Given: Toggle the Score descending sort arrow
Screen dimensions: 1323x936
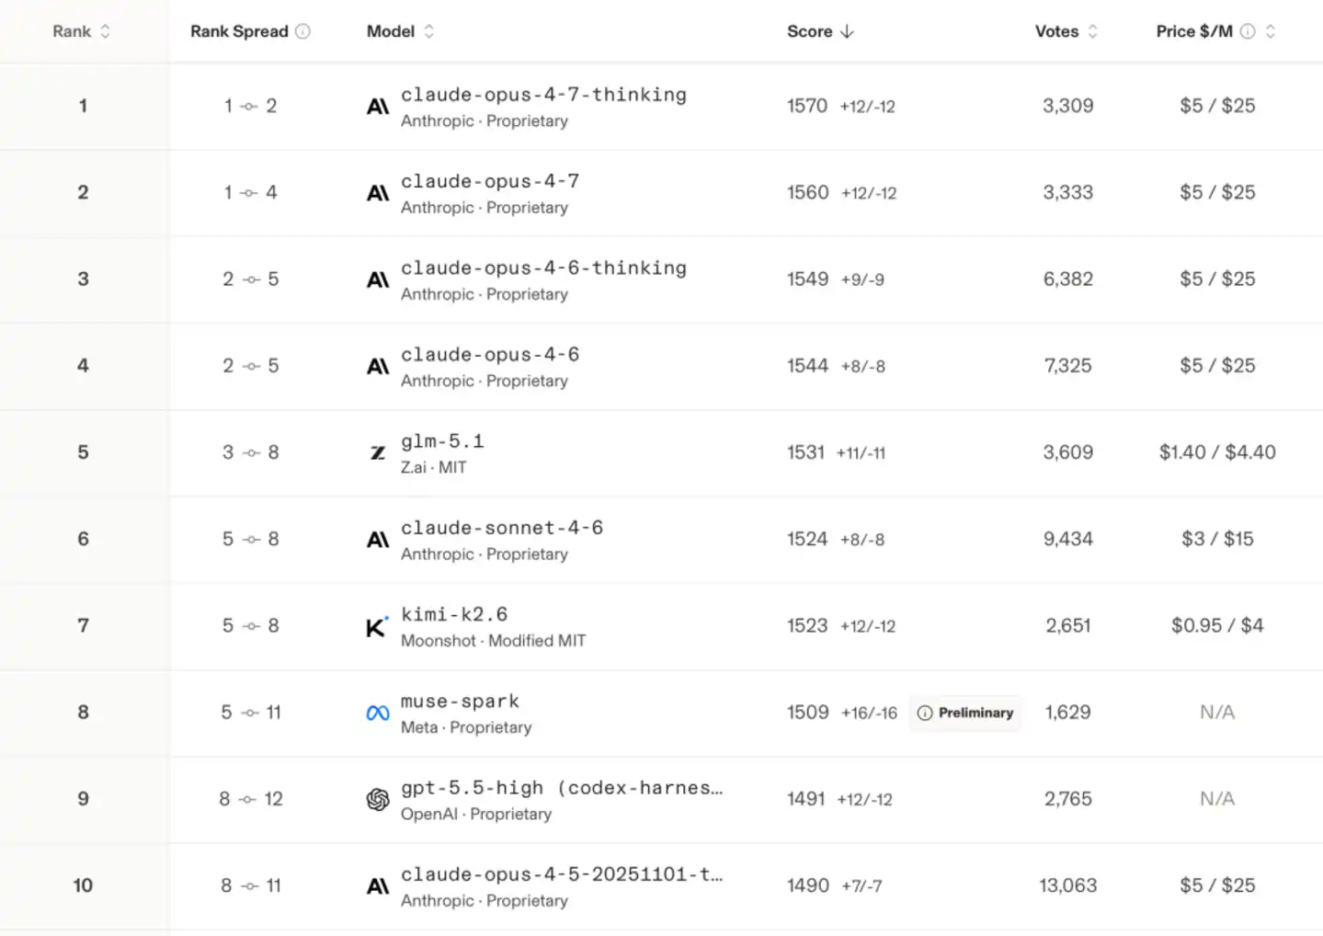Looking at the screenshot, I should (x=847, y=31).
